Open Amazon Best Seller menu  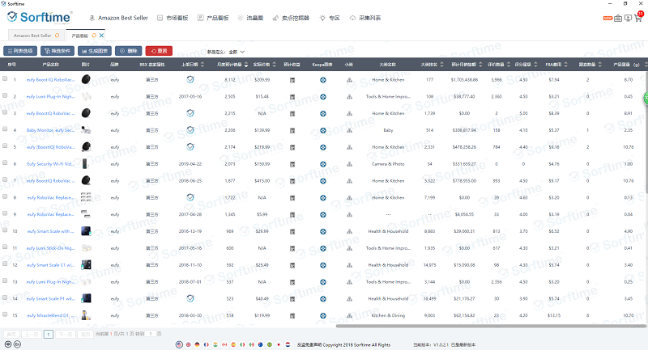(119, 18)
